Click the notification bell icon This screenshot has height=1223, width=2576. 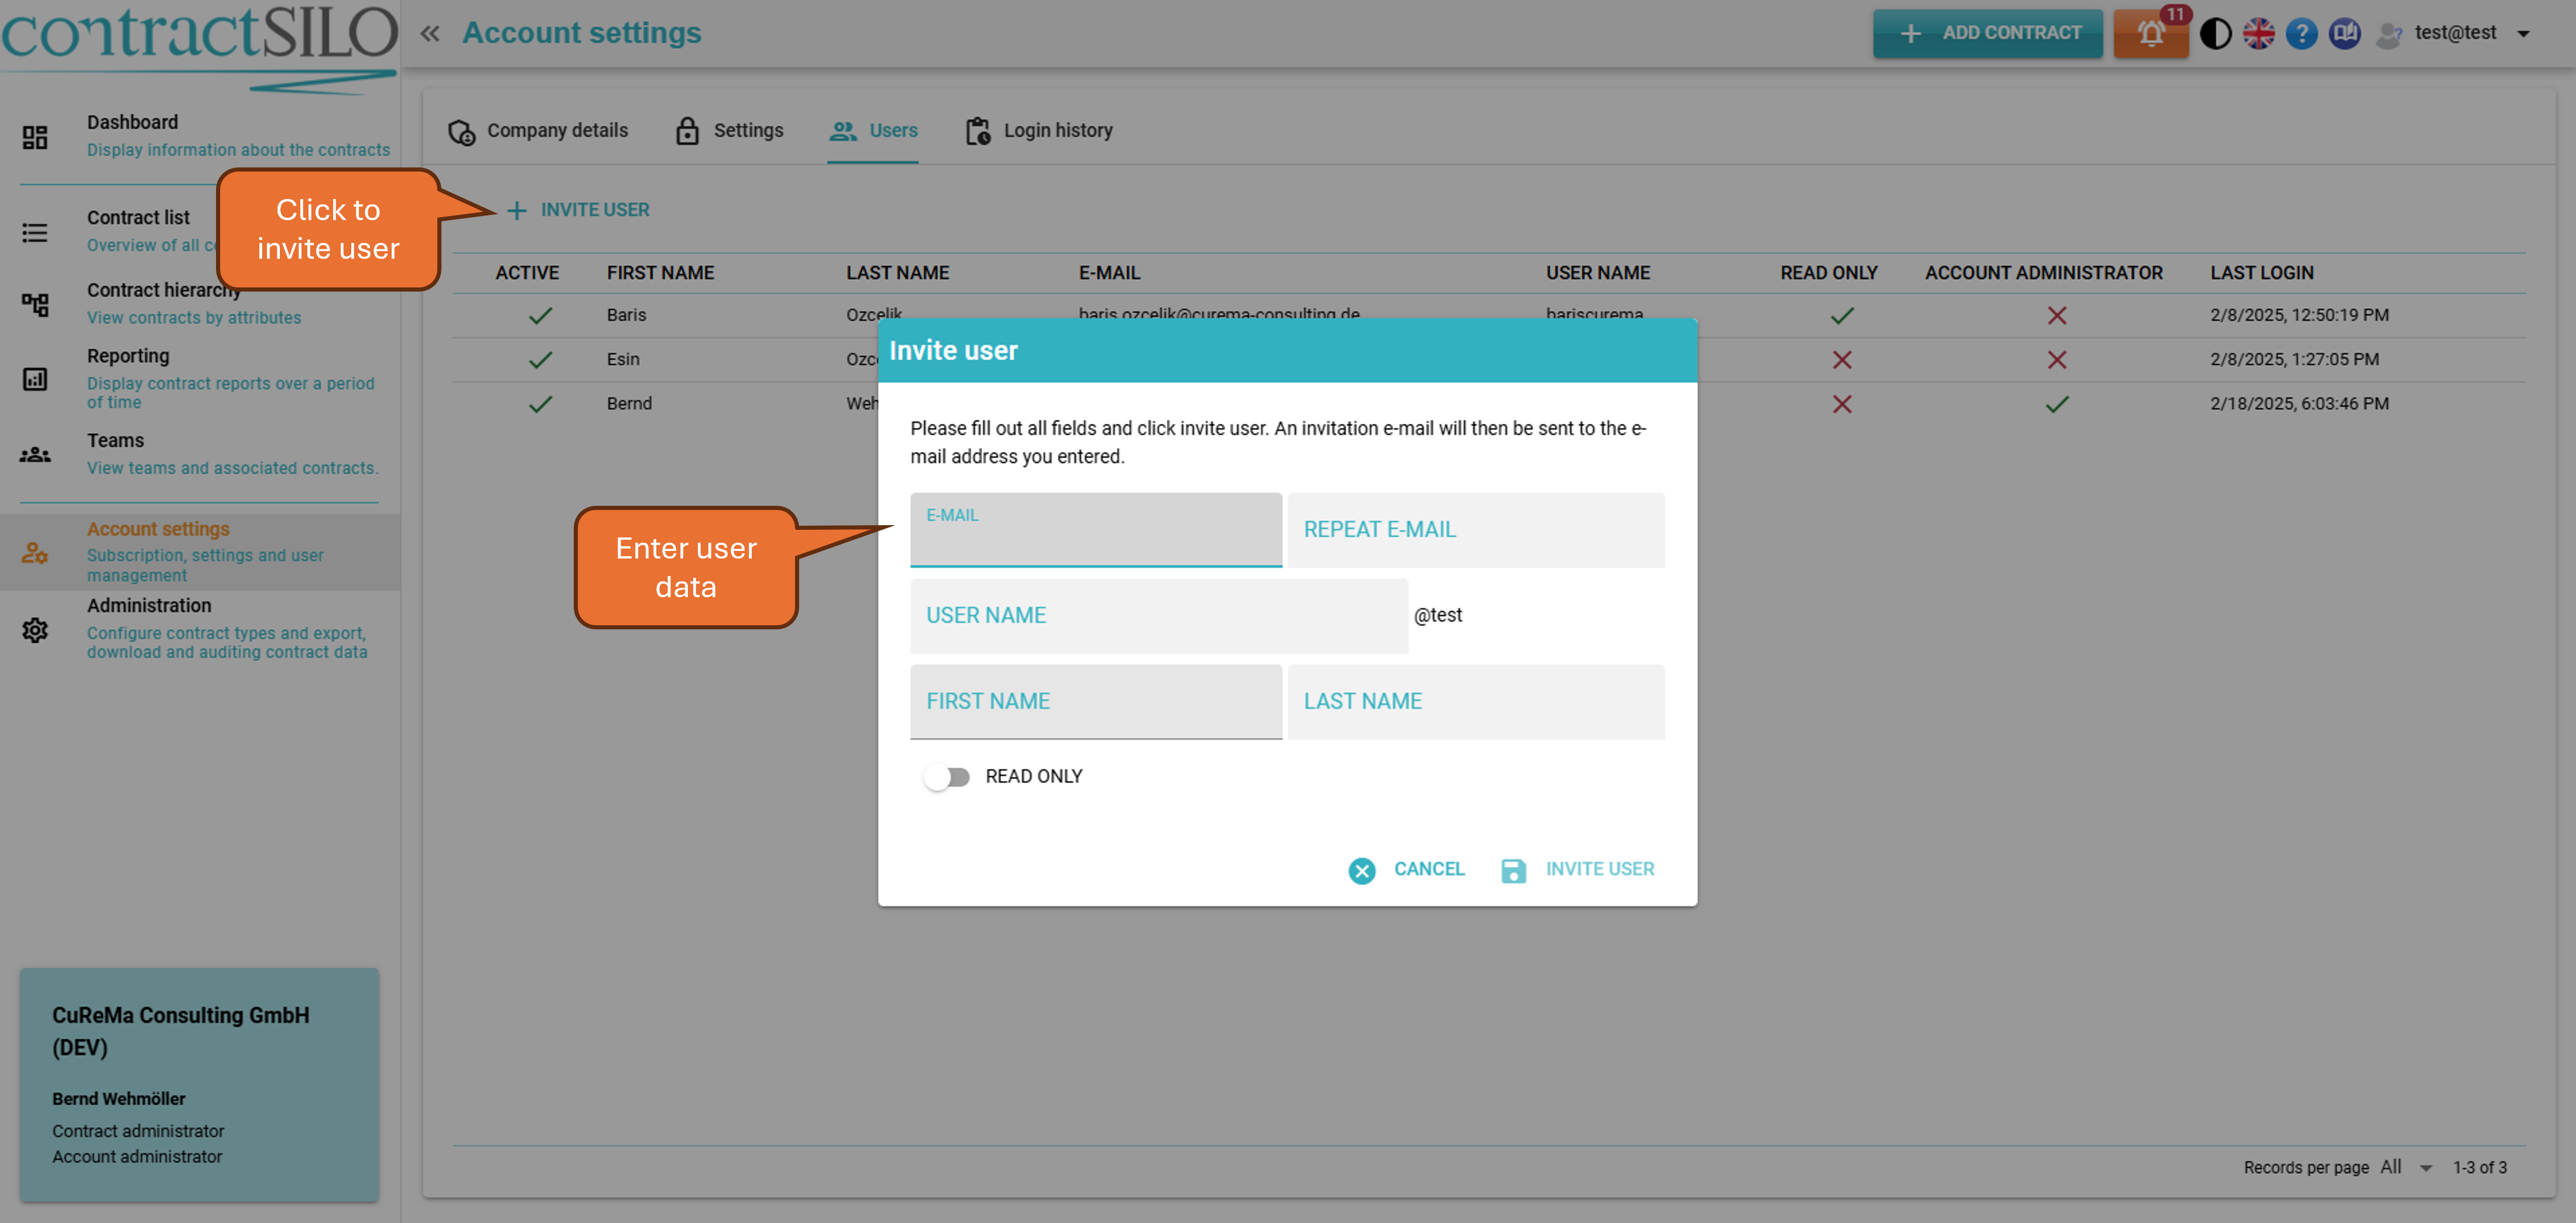point(2150,33)
